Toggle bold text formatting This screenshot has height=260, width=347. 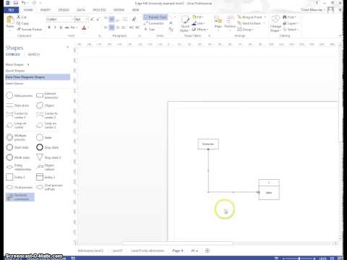pos(49,27)
